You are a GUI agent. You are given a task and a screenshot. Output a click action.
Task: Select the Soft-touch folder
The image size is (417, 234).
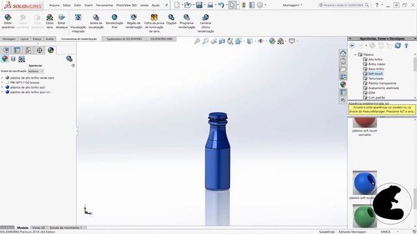[375, 73]
